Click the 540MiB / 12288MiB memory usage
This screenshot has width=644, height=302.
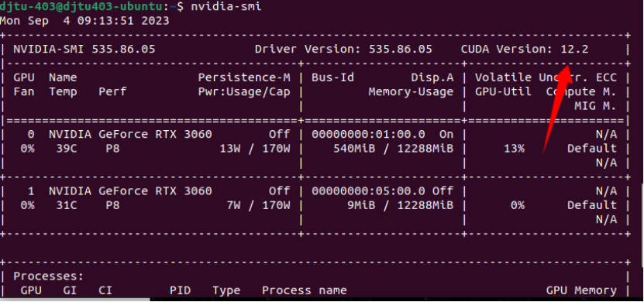[x=394, y=149]
